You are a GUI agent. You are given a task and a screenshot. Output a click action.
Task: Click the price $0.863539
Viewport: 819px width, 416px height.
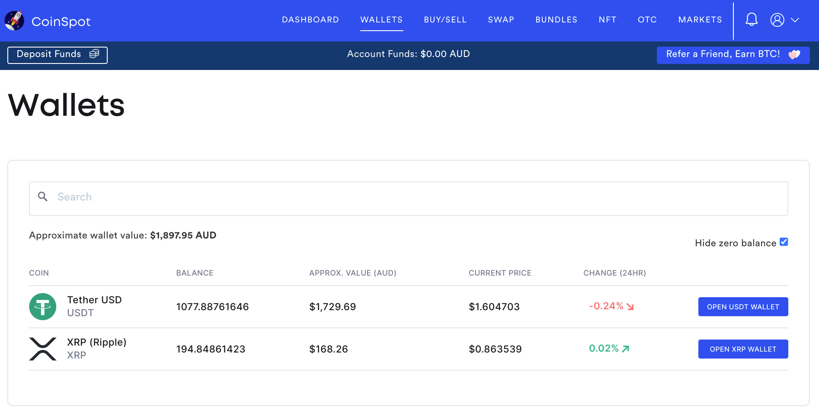[x=495, y=349]
